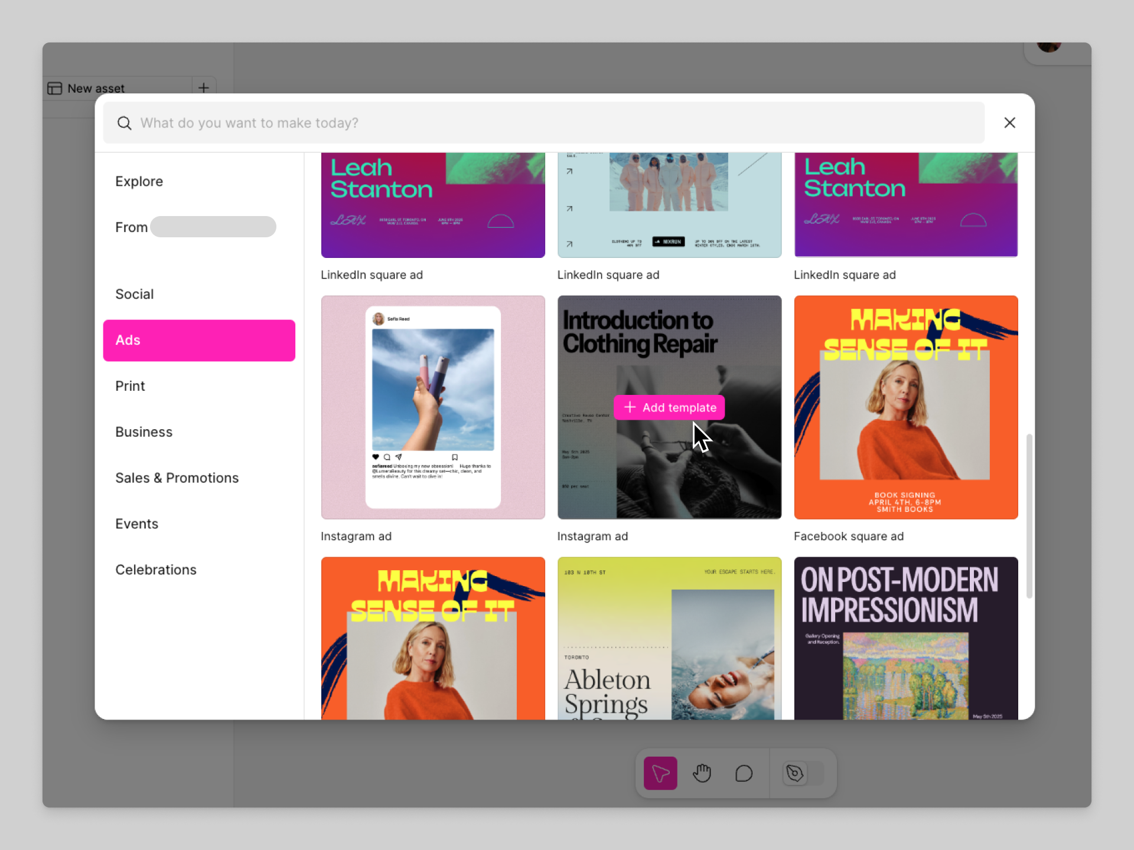Open the Business category
This screenshot has height=850, width=1134.
coord(199,432)
